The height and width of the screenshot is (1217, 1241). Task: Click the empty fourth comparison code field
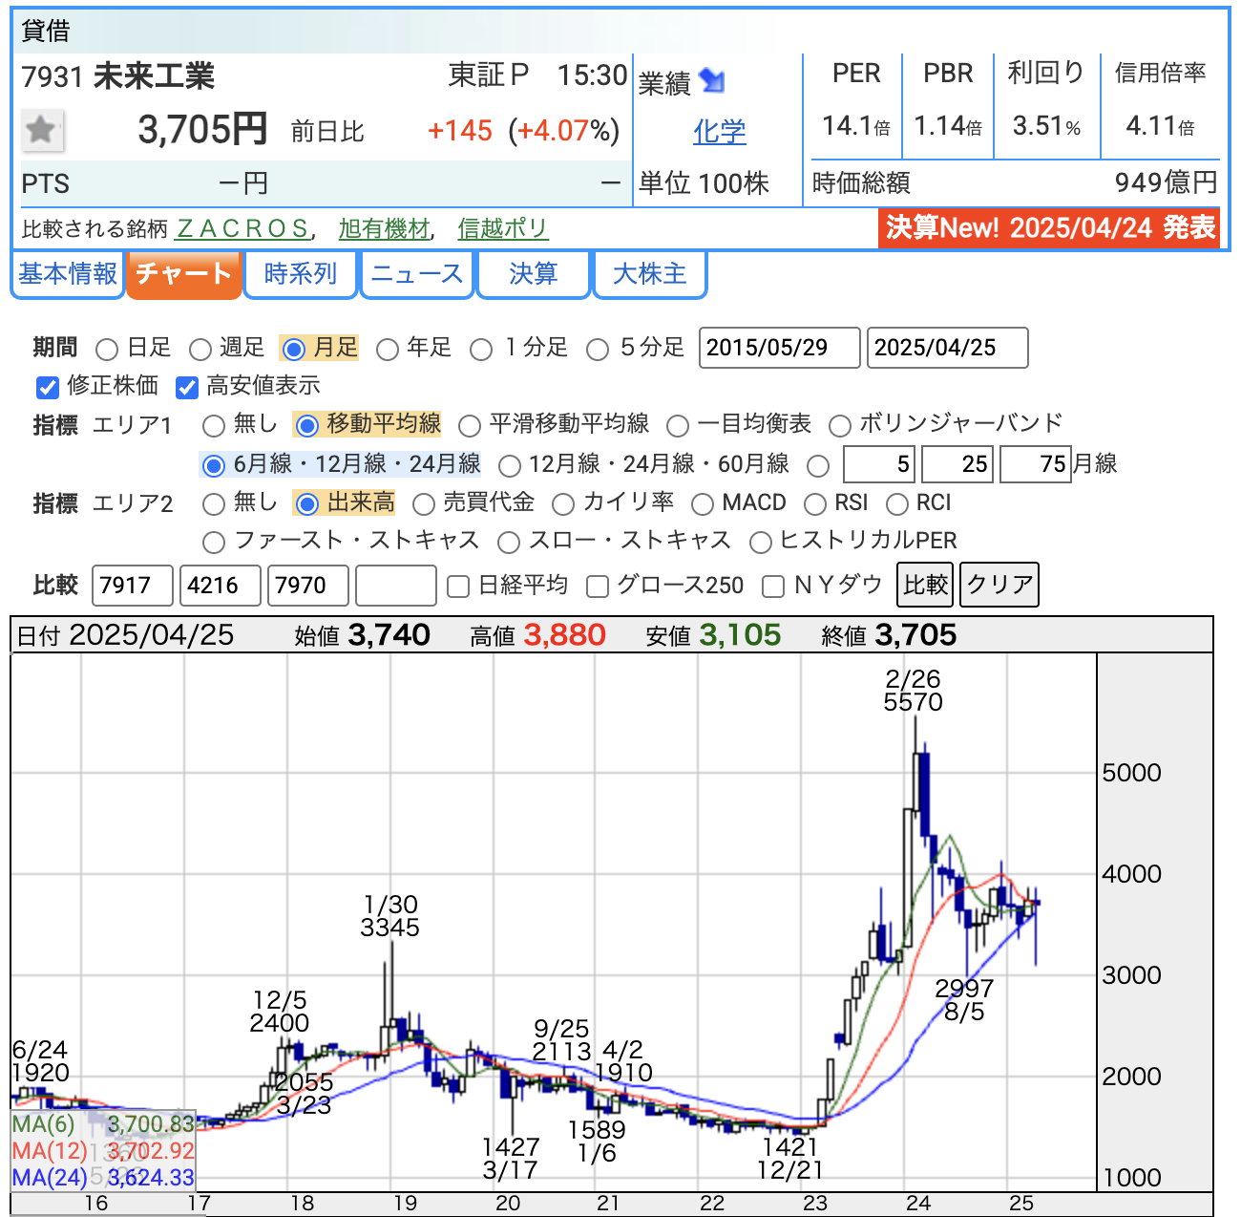pyautogui.click(x=396, y=586)
